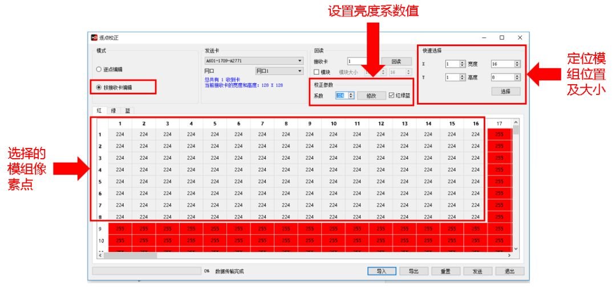This screenshot has height=289, width=616.
Task: Click the 宽度 input field showing 16
Action: tap(503, 64)
